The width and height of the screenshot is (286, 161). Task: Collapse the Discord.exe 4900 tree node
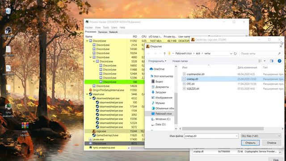click(x=90, y=57)
